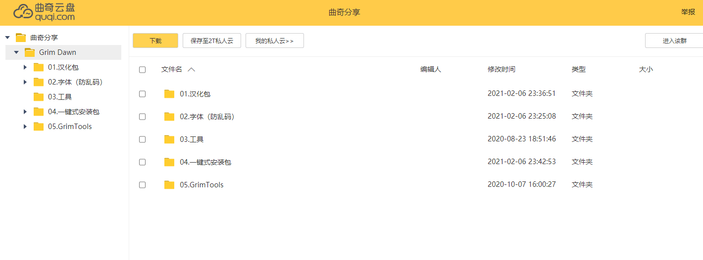
Task: Sort by 类型 column header
Action: click(x=579, y=70)
